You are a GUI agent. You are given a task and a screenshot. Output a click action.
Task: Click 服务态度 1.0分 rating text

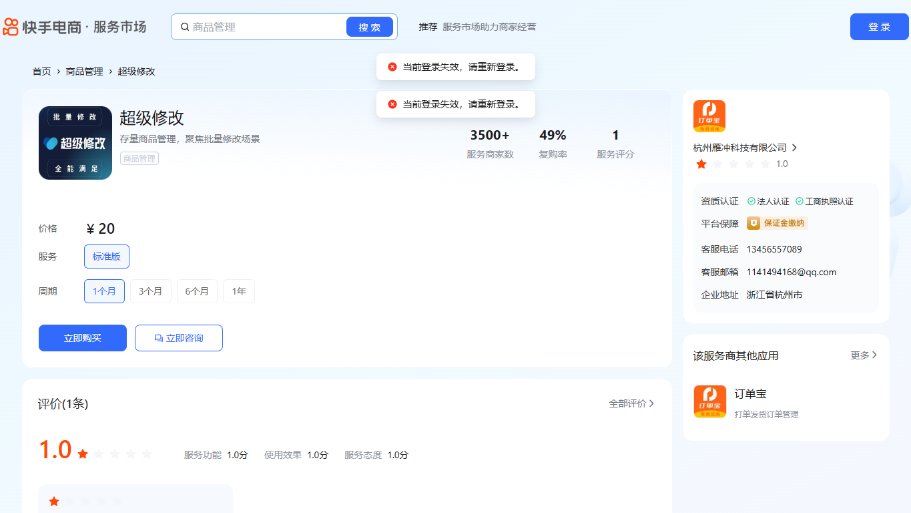tap(376, 455)
